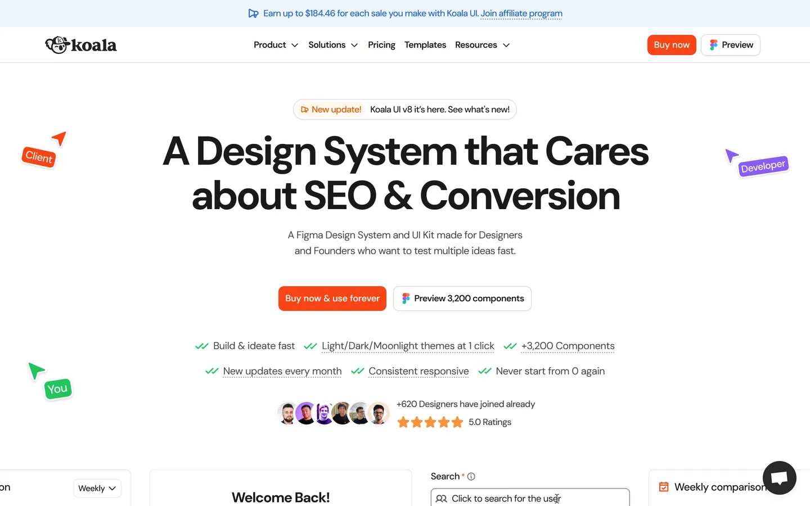Click the purple Developer cursor label
This screenshot has width=810, height=506.
pyautogui.click(x=763, y=166)
